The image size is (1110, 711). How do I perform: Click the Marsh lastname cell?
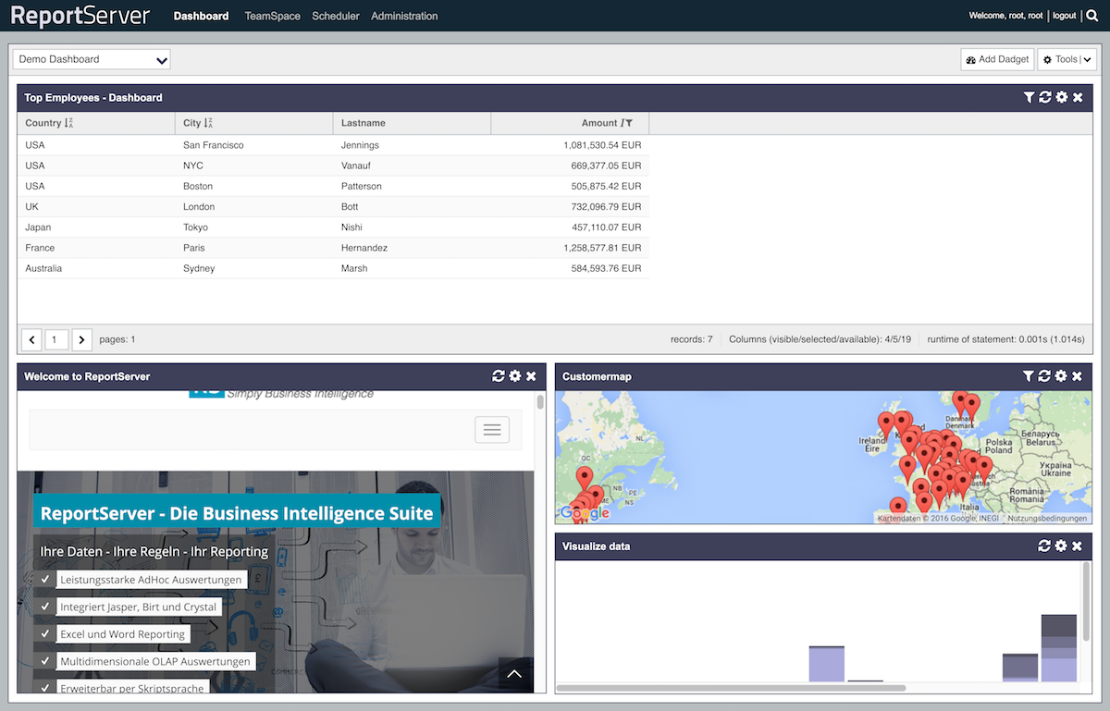[x=412, y=268]
